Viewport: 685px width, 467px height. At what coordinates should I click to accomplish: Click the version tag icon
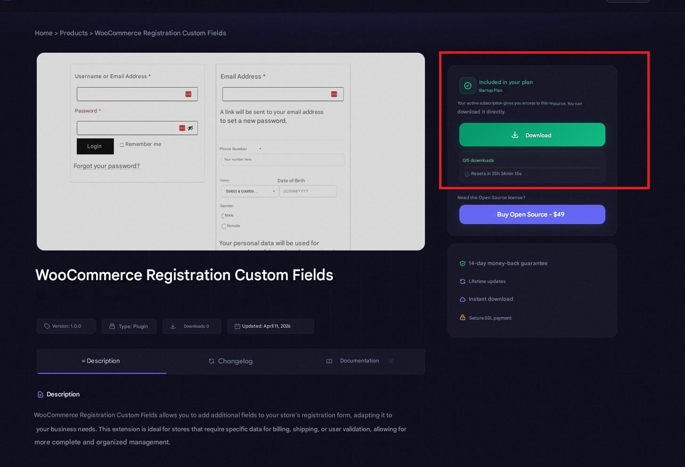tap(47, 326)
